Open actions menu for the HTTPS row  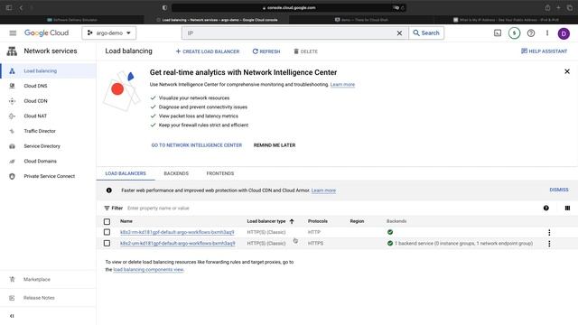point(549,244)
